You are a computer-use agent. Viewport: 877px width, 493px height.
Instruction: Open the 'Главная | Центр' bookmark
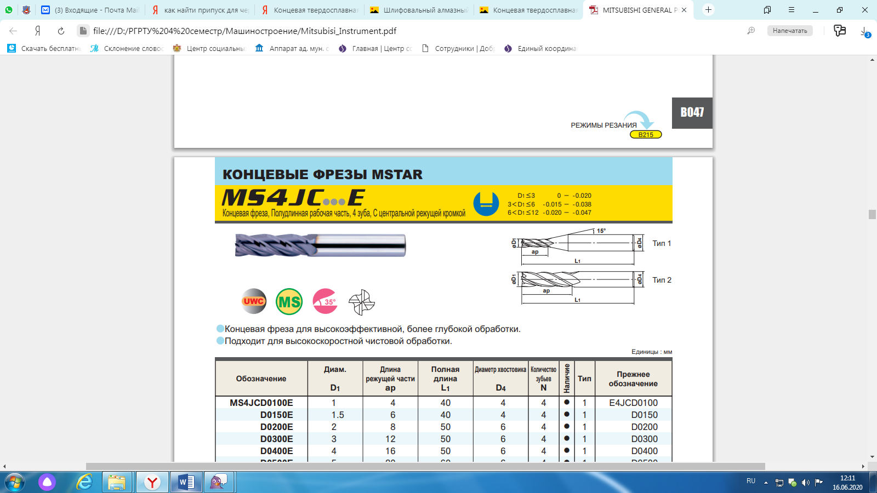point(375,48)
